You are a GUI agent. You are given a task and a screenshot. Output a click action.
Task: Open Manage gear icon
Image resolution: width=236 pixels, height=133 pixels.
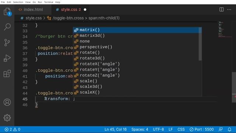pyautogui.click(x=7, y=118)
